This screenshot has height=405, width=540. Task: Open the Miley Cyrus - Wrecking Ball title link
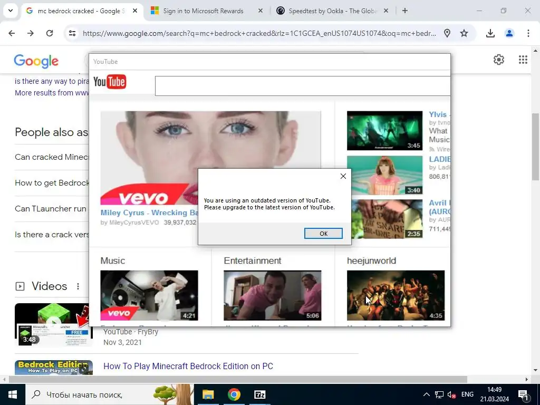coord(149,213)
